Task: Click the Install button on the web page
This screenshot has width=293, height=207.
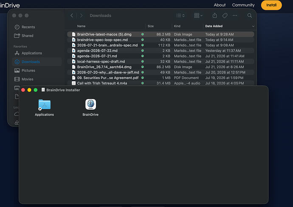Action: coord(271,5)
